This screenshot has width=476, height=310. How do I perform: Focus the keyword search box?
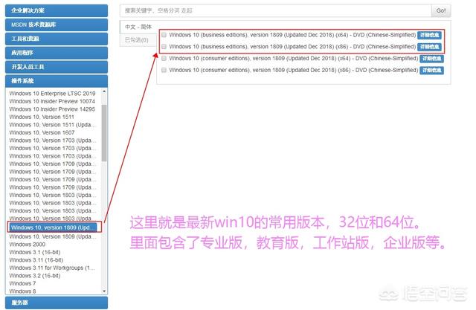[x=276, y=10]
